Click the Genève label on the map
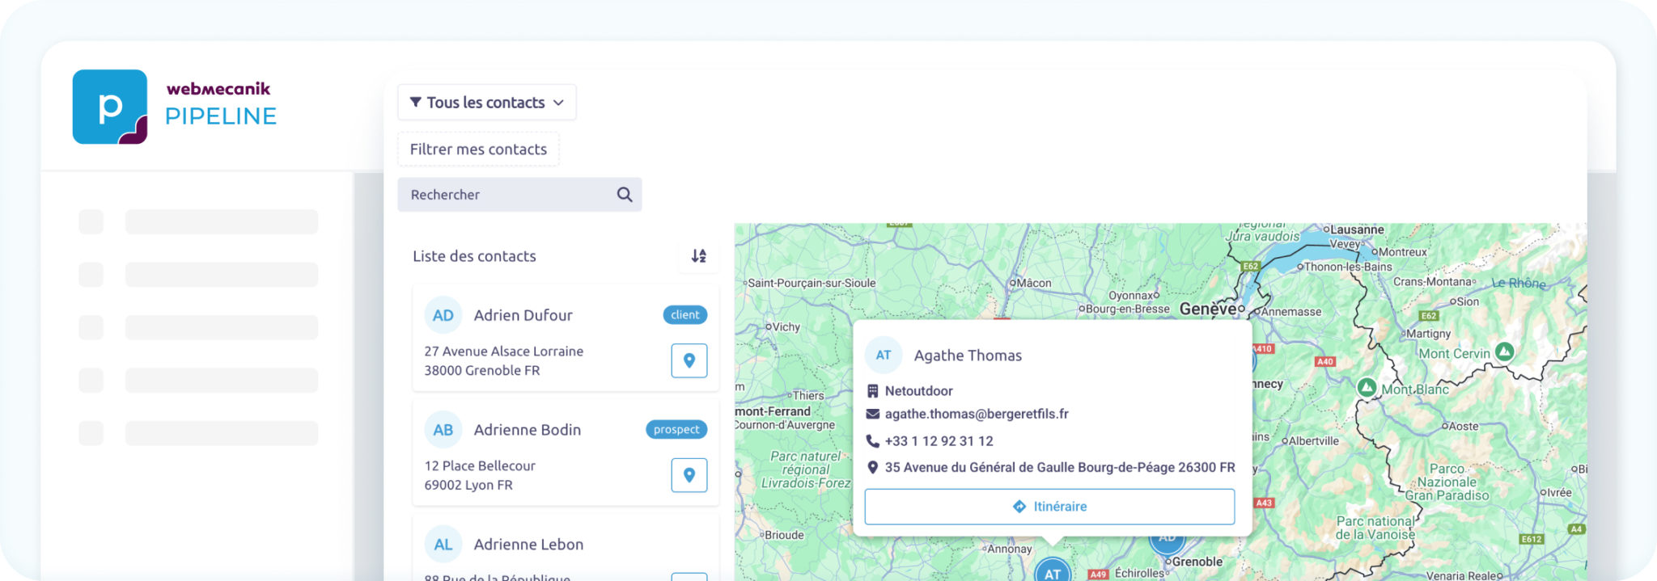 tap(1207, 309)
